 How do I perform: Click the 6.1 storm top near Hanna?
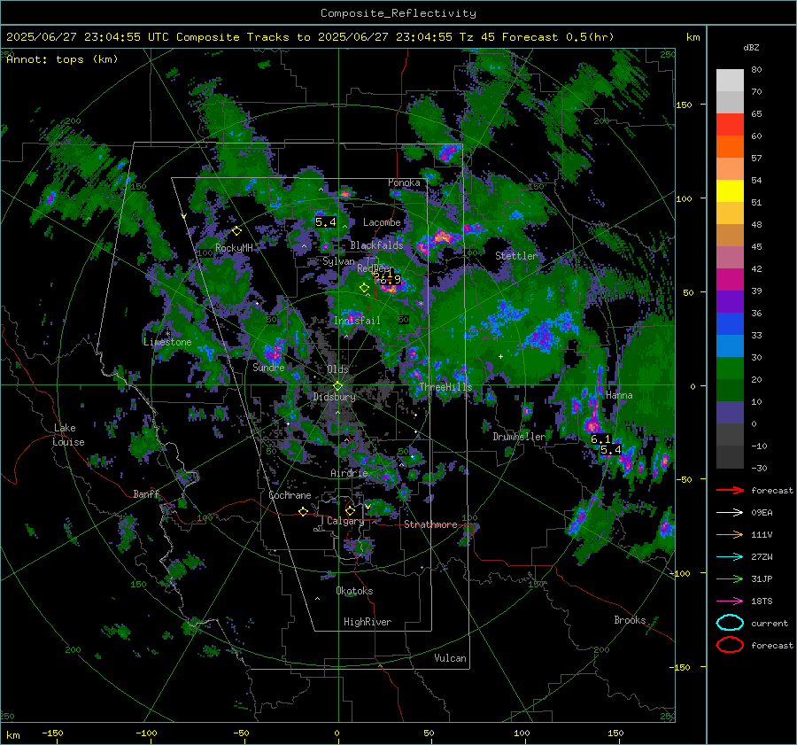tap(600, 438)
